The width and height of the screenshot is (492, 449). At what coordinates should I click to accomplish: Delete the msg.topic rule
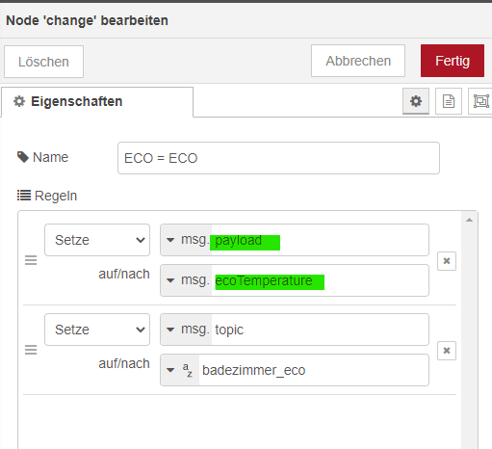coord(447,351)
